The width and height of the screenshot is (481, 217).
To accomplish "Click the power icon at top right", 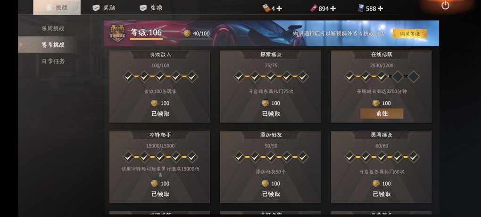I will click(445, 5).
